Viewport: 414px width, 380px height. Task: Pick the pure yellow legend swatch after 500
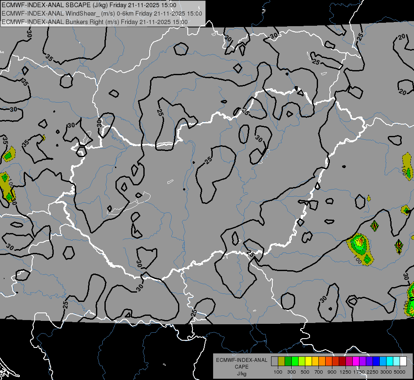coord(308,361)
